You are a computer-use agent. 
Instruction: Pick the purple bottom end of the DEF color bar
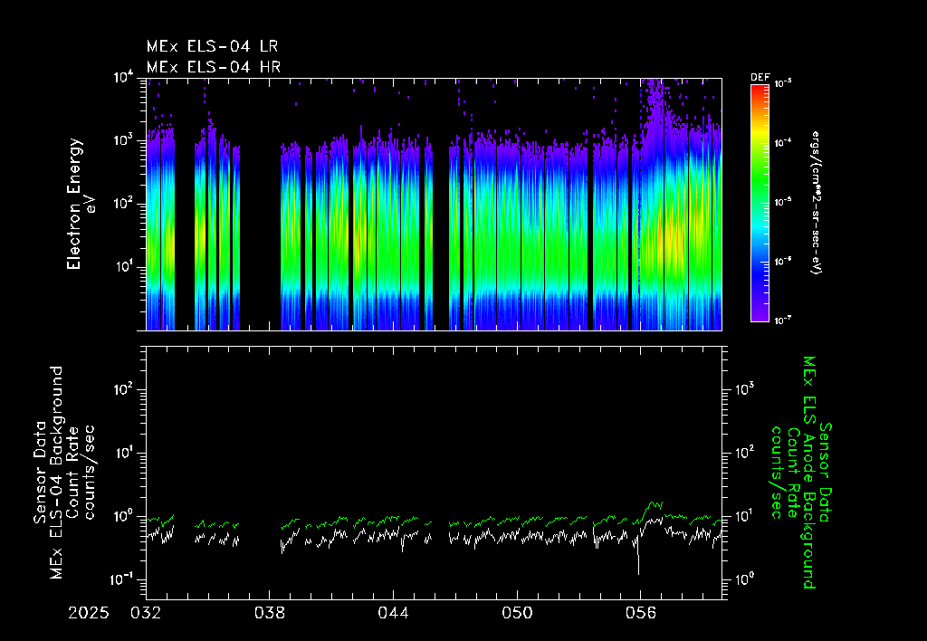760,316
